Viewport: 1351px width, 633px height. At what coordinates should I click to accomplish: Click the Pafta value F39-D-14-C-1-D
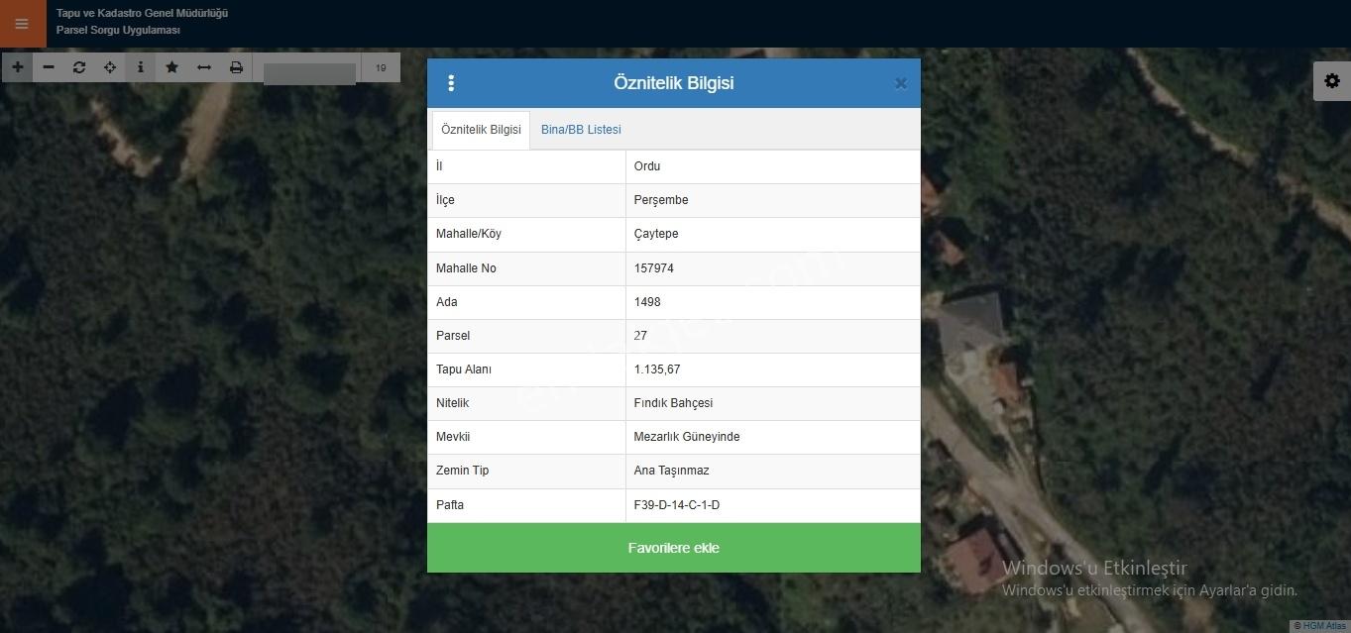pos(677,505)
